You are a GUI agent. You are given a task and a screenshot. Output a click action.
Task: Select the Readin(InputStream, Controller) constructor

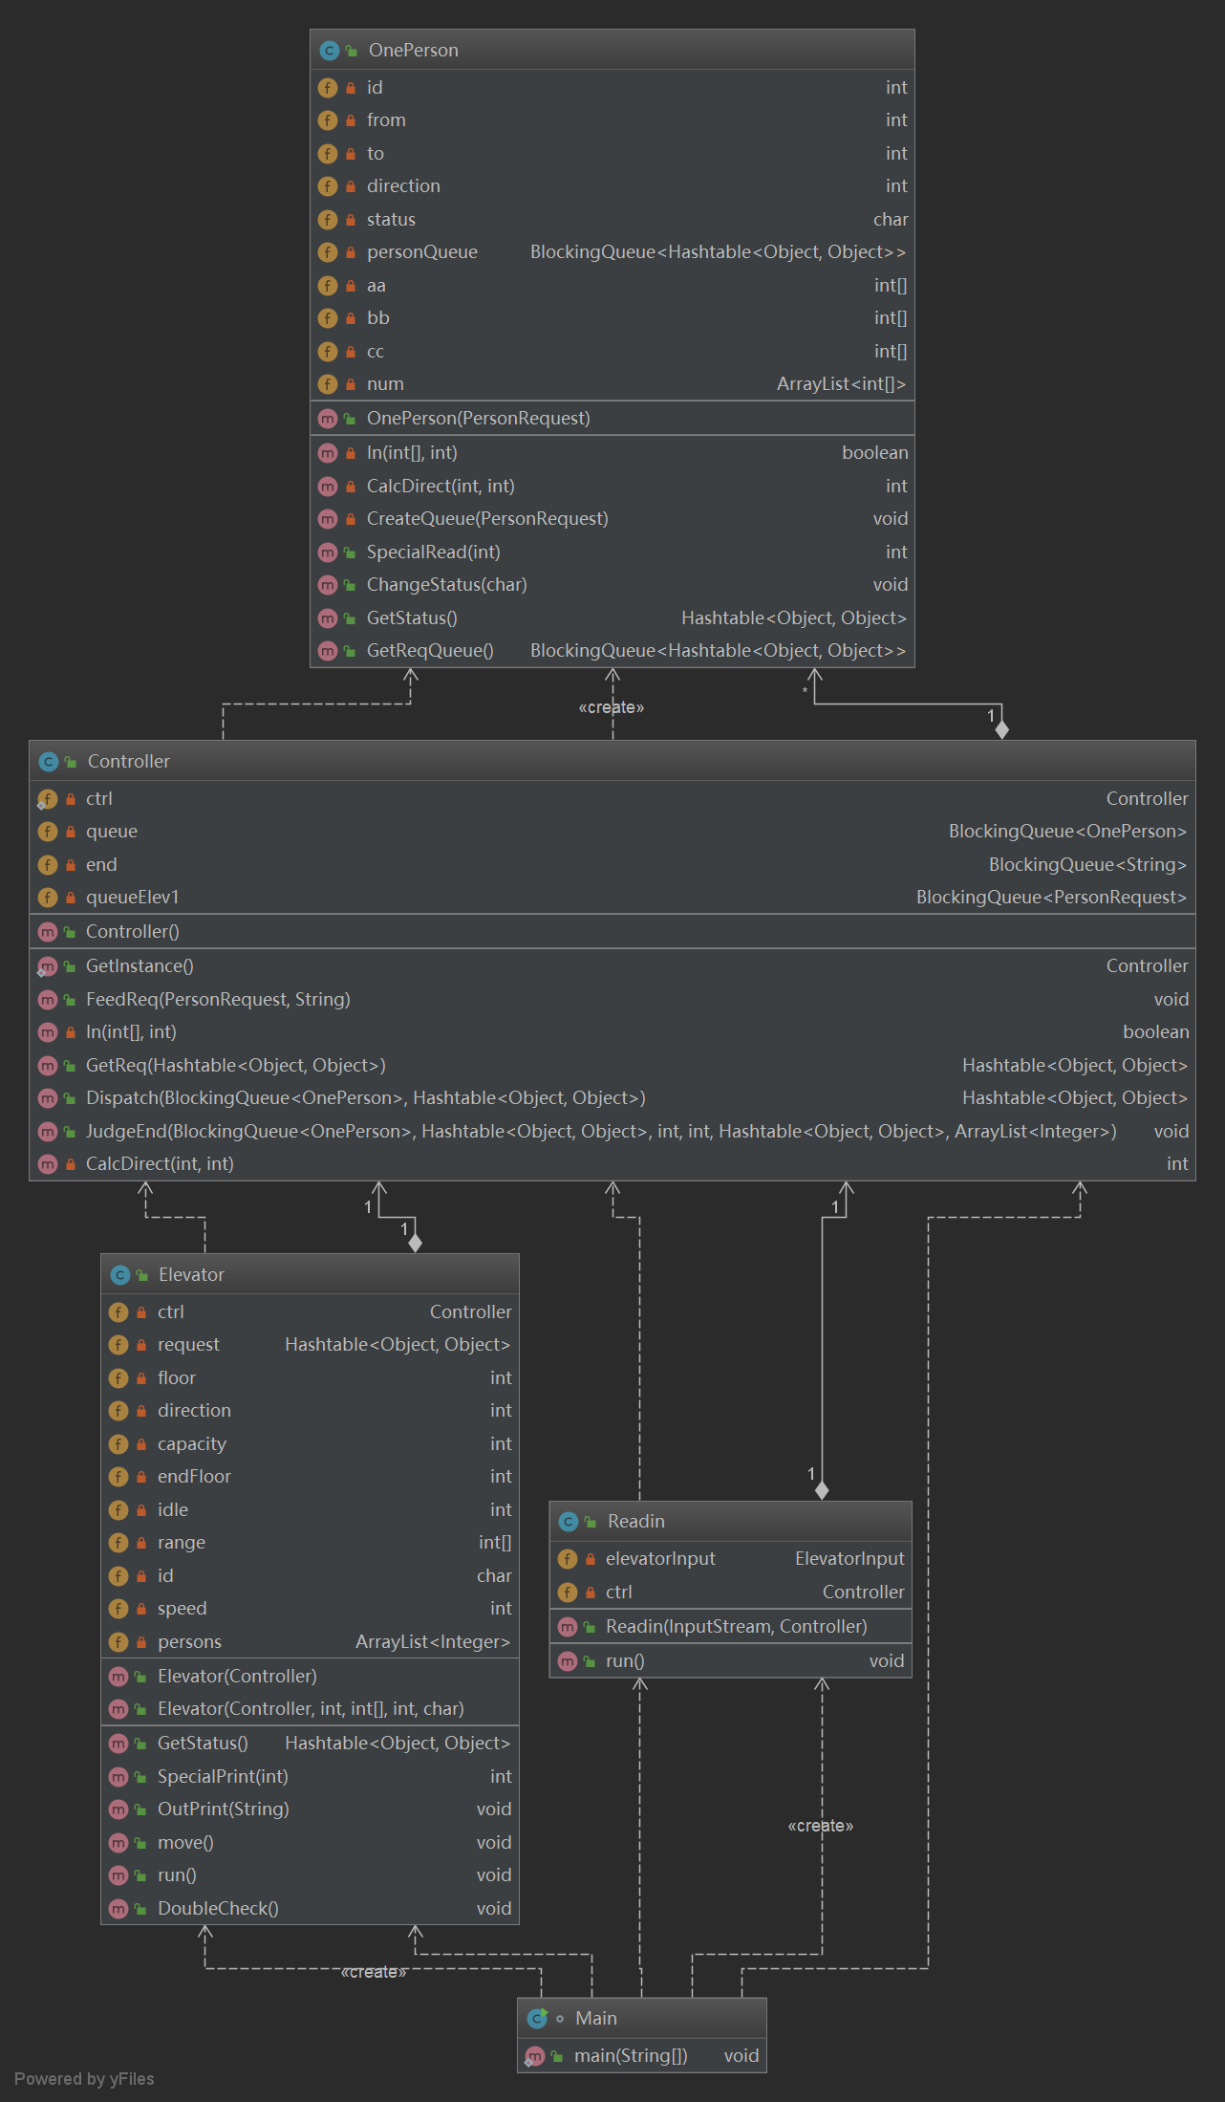click(731, 1627)
